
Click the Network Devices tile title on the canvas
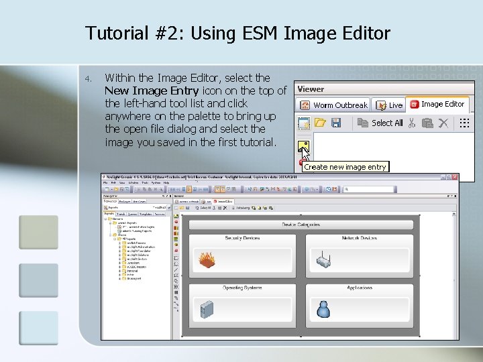click(359, 238)
